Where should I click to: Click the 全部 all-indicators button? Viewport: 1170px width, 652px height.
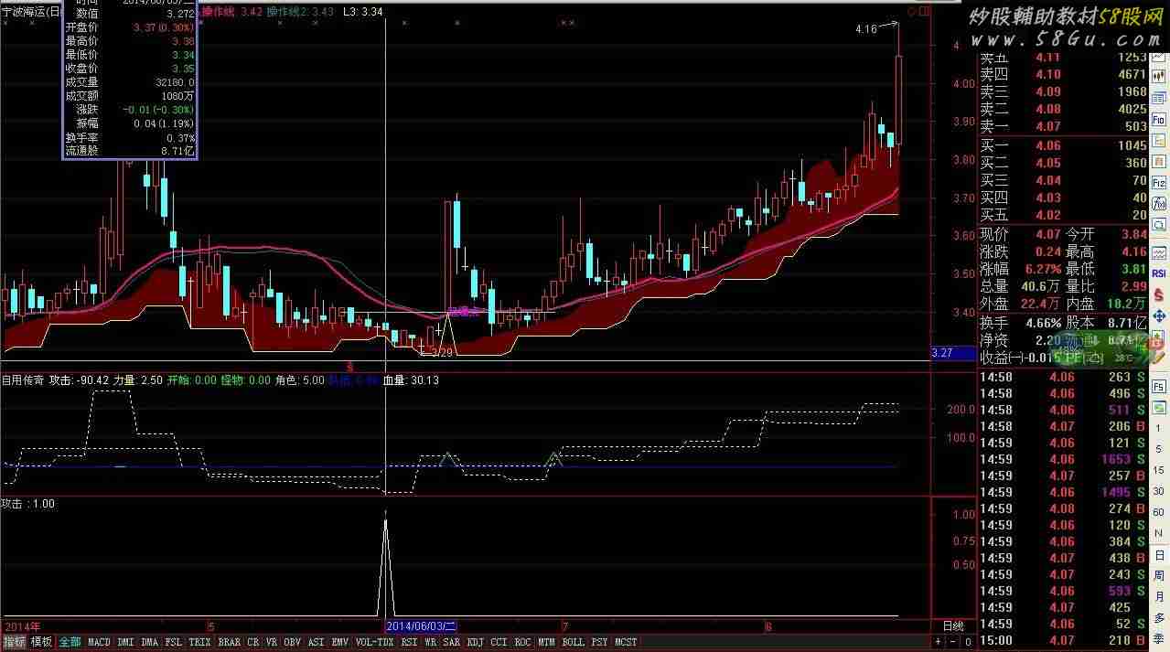pyautogui.click(x=70, y=643)
